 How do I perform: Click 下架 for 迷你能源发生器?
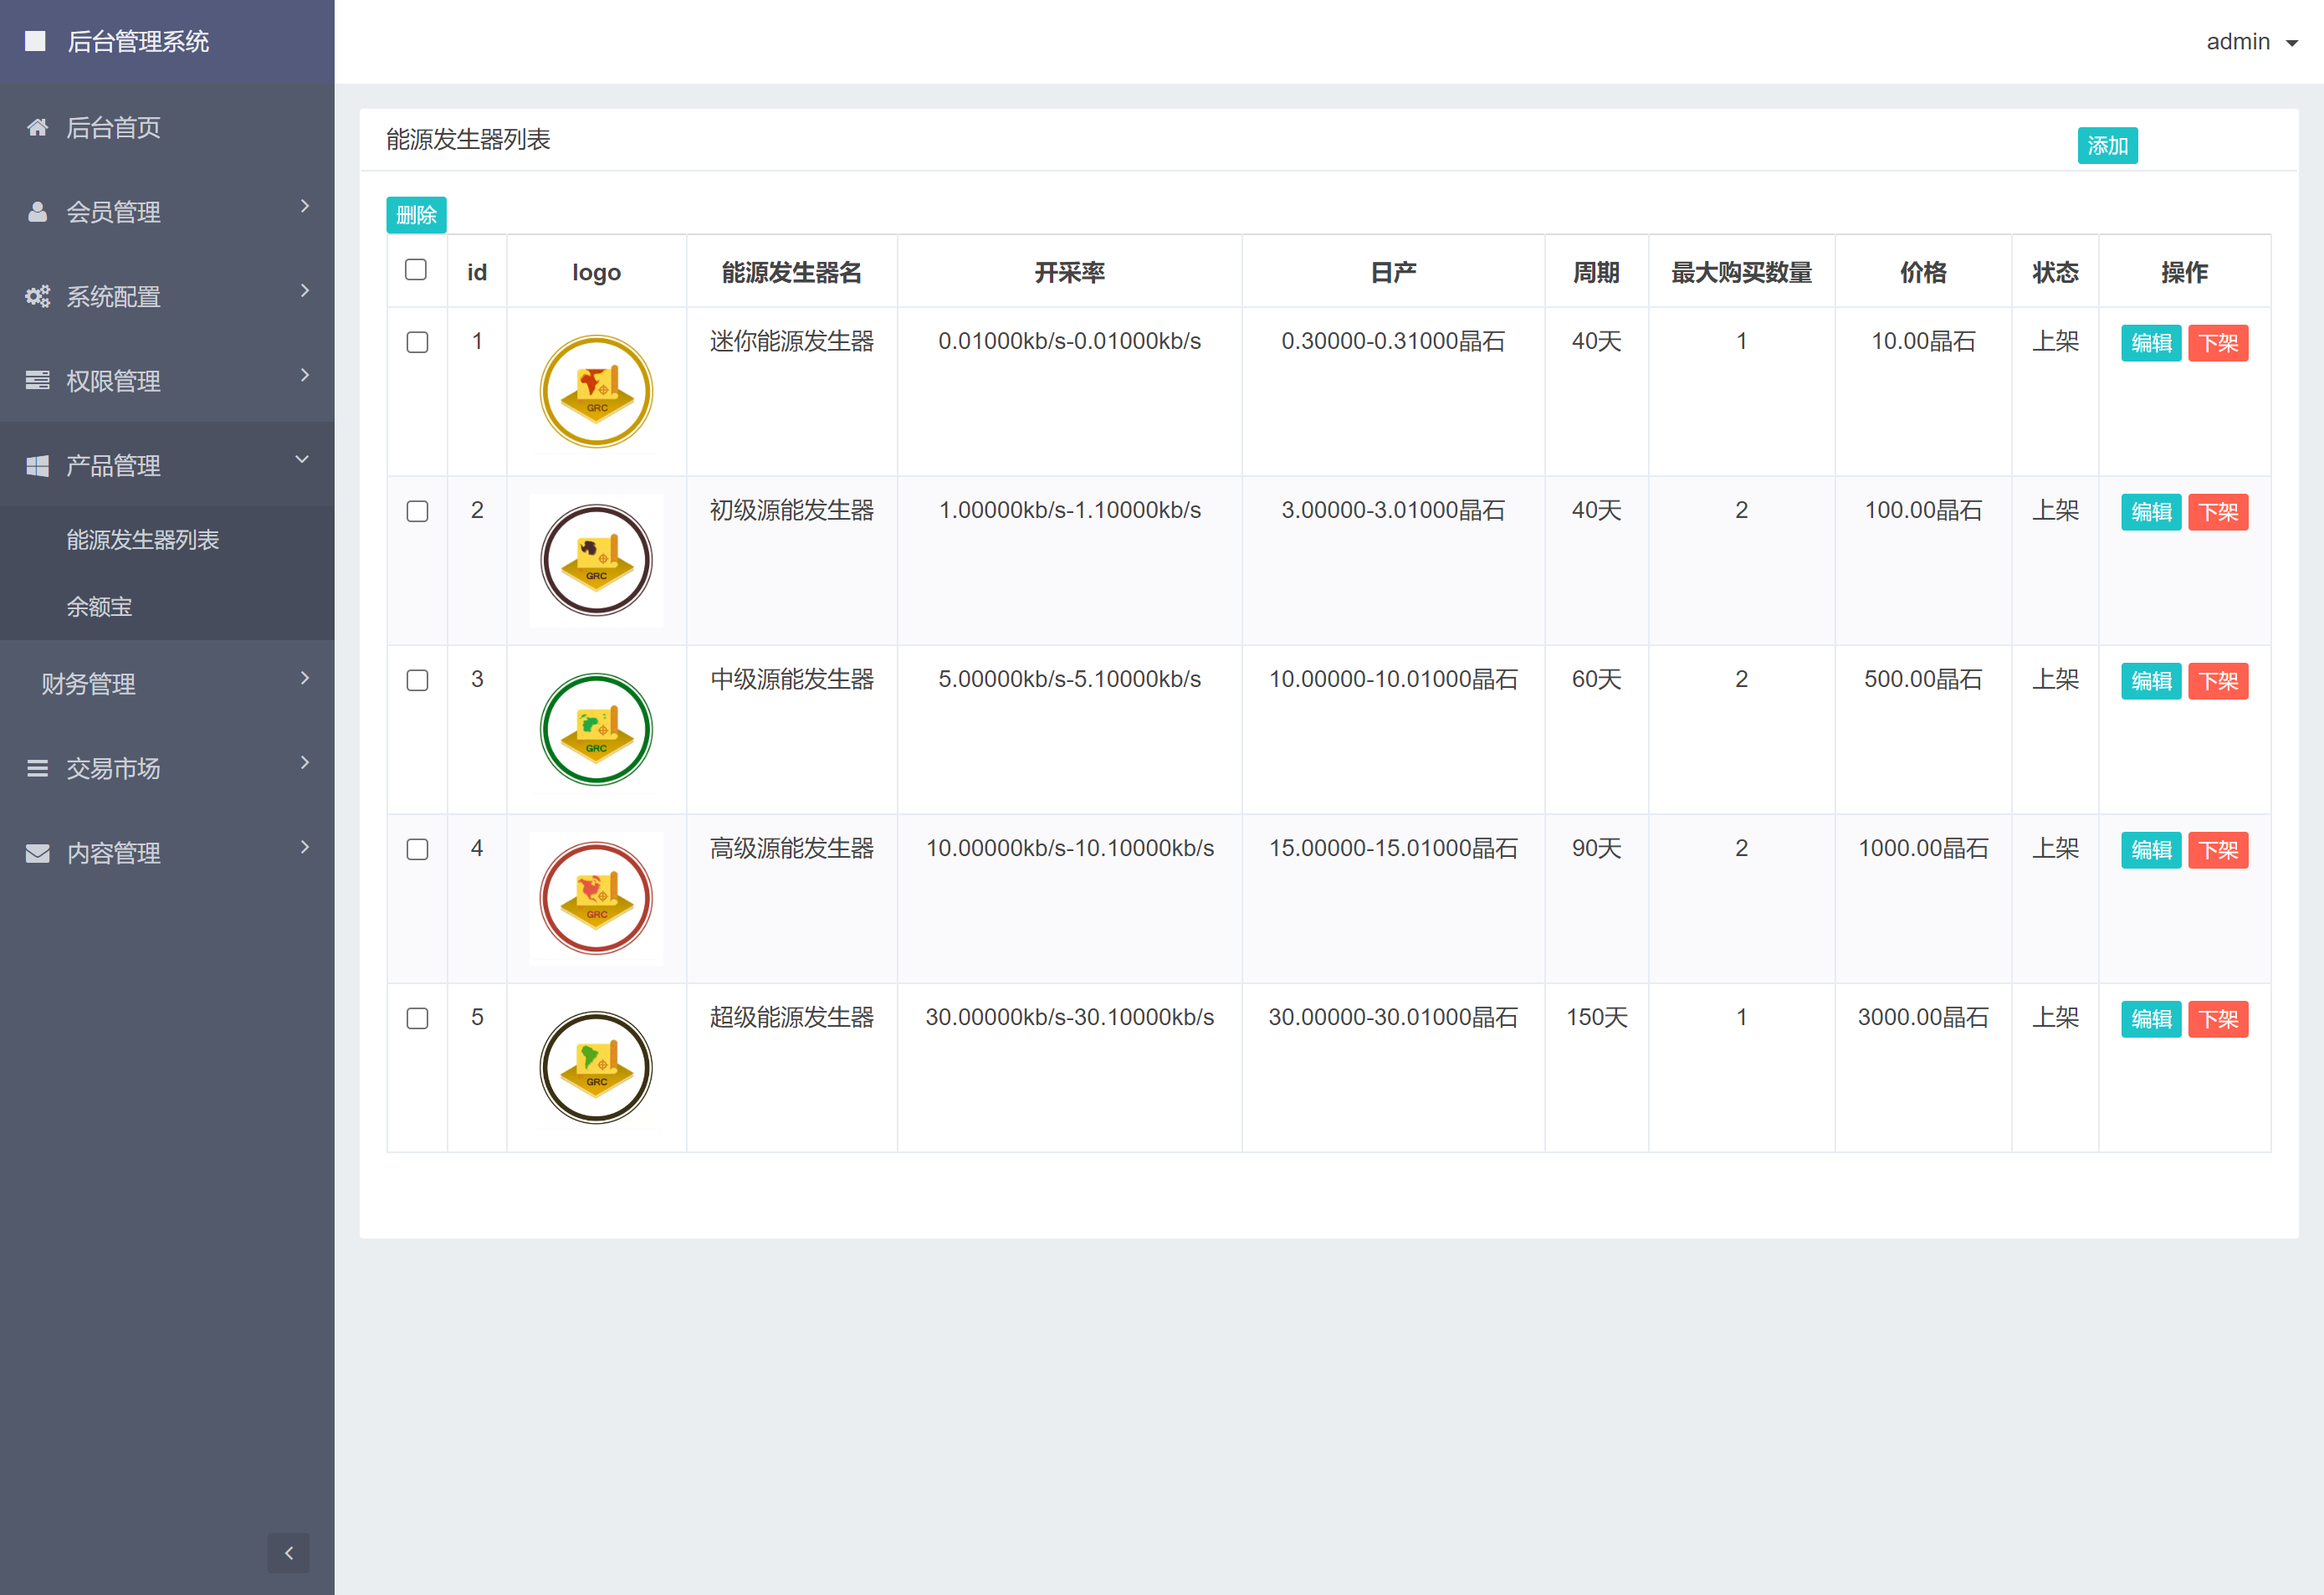click(x=2218, y=343)
